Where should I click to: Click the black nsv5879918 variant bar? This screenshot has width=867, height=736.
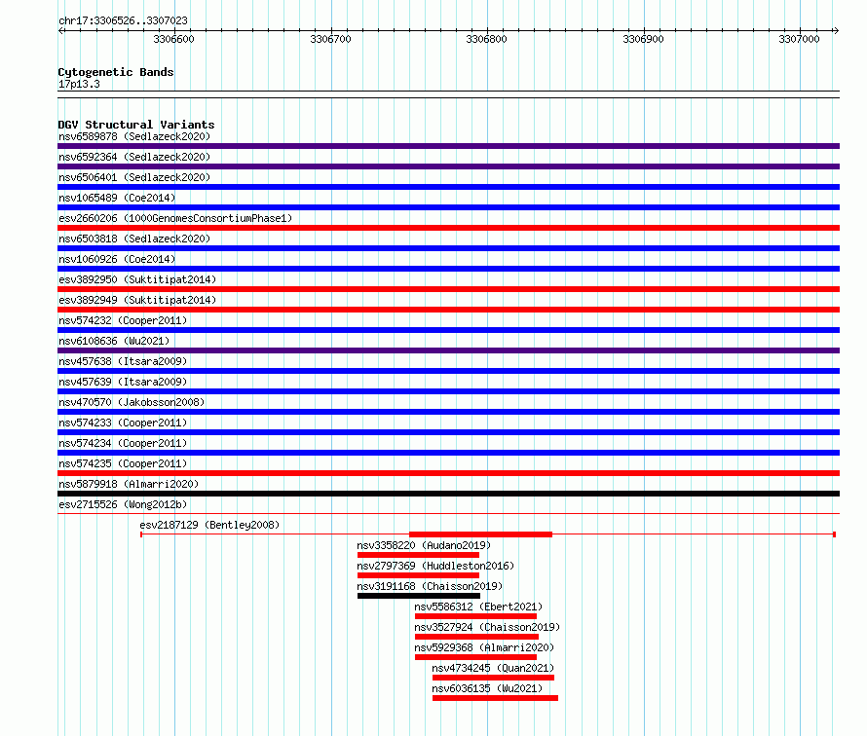pos(448,494)
